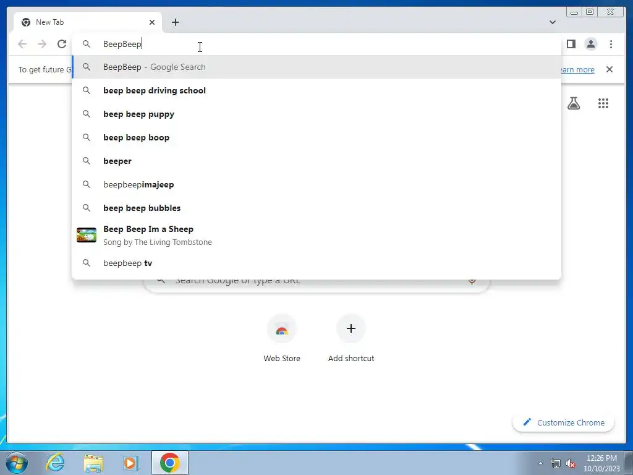This screenshot has height=475, width=633.
Task: Go back using the back arrow
Action: [x=22, y=44]
